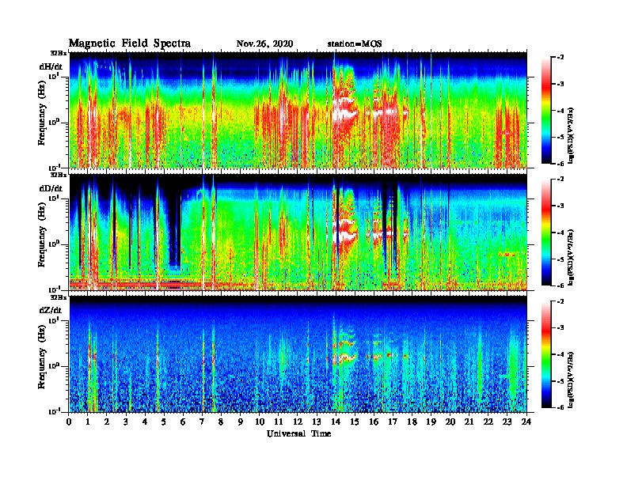627x484 pixels.
Task: Click hour "7" on the time axis
Action: 202,422
